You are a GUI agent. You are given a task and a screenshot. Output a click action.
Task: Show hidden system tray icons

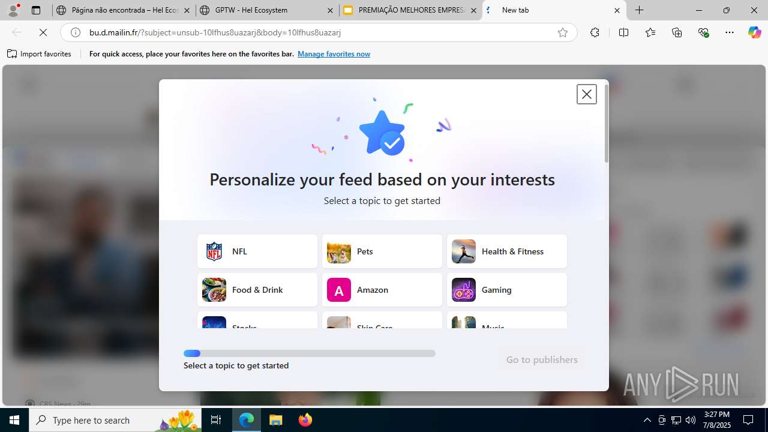pyautogui.click(x=647, y=420)
